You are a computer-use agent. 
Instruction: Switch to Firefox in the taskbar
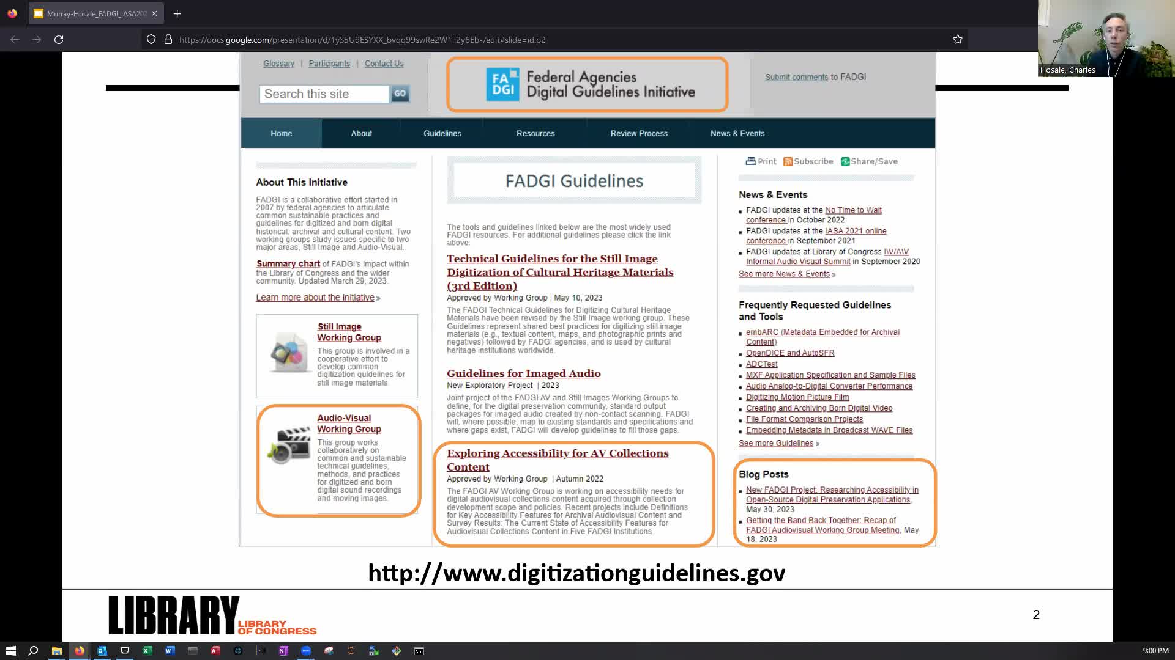pyautogui.click(x=79, y=651)
